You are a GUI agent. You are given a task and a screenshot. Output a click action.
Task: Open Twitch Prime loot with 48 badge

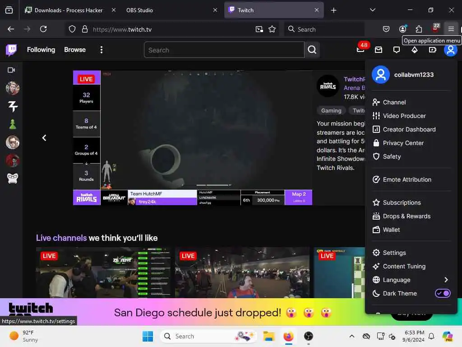tap(360, 49)
